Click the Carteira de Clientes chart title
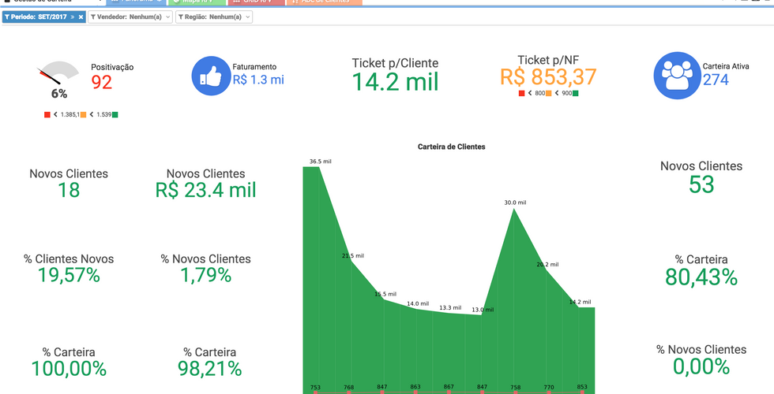The height and width of the screenshot is (394, 774). pos(451,147)
